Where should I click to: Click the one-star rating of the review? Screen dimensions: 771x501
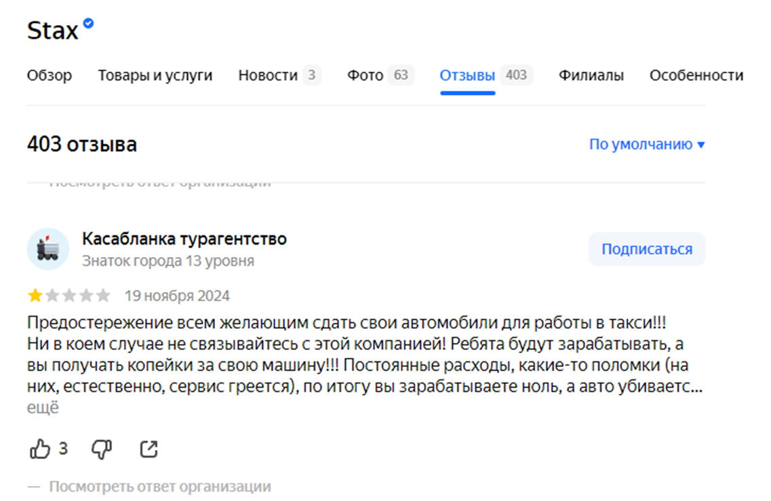[69, 296]
